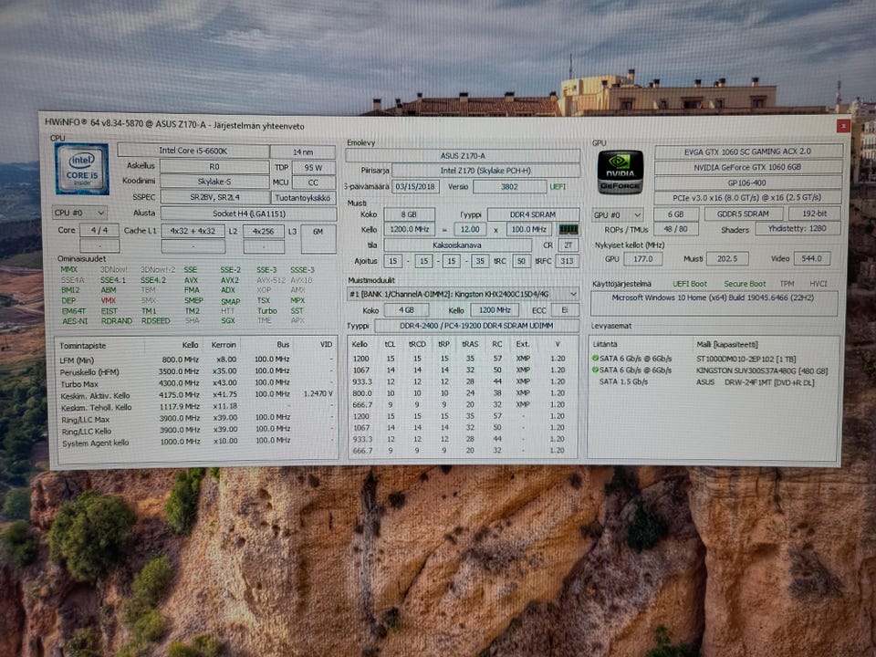Click the Skylake-S codename field
The height and width of the screenshot is (657, 876).
coord(214,182)
